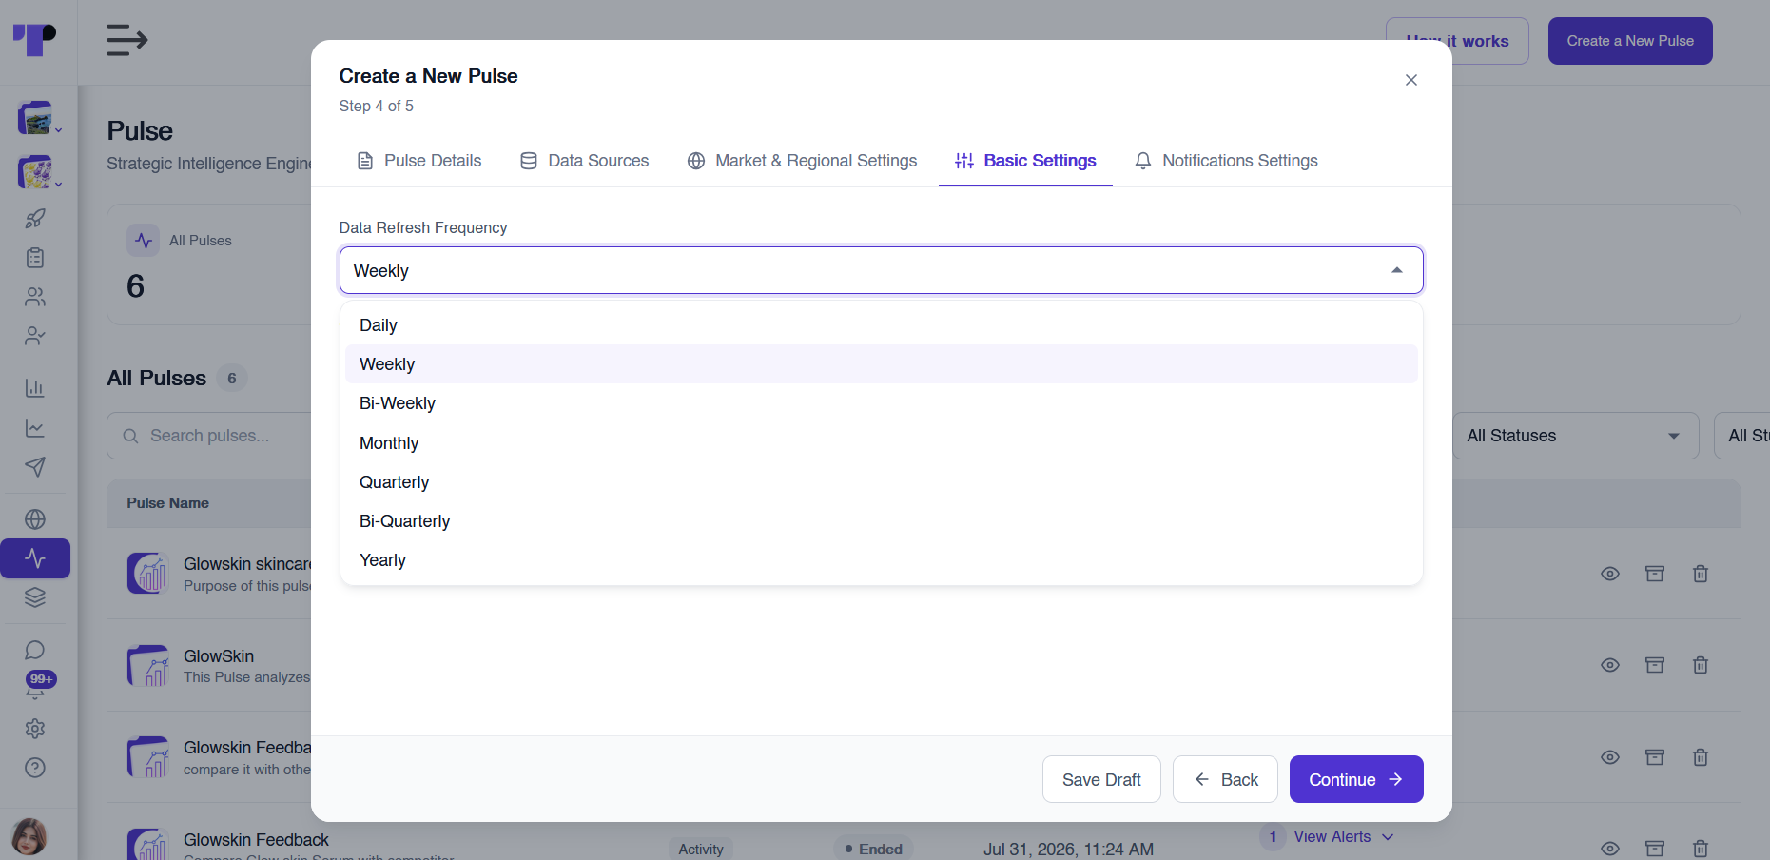Image resolution: width=1770 pixels, height=860 pixels.
Task: Open notifications with 99+ badge
Action: click(40, 685)
